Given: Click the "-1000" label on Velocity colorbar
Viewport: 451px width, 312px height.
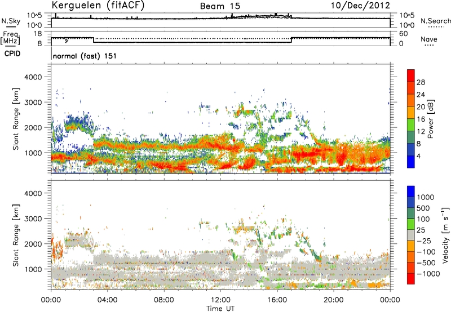Looking at the screenshot, I should [428, 274].
